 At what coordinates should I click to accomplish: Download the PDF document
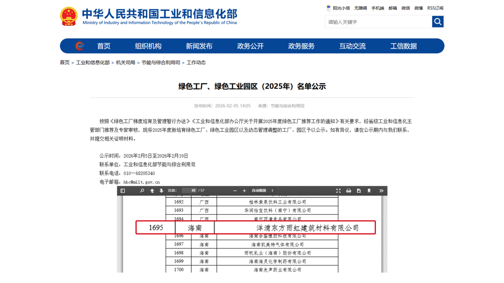pyautogui.click(x=358, y=190)
